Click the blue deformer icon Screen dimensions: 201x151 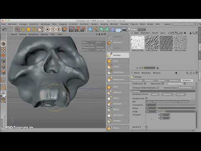tap(113, 29)
